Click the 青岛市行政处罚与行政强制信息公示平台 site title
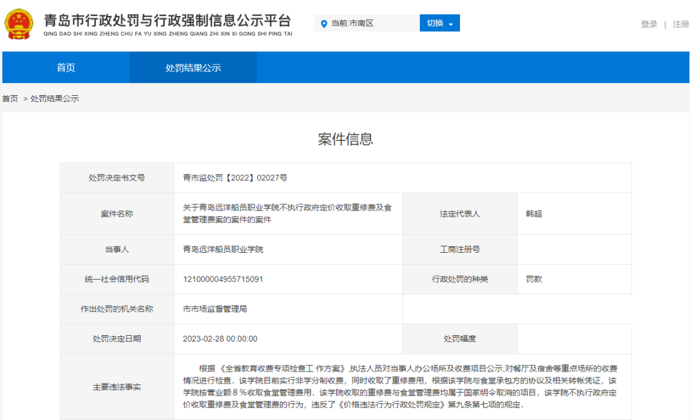 (x=167, y=20)
